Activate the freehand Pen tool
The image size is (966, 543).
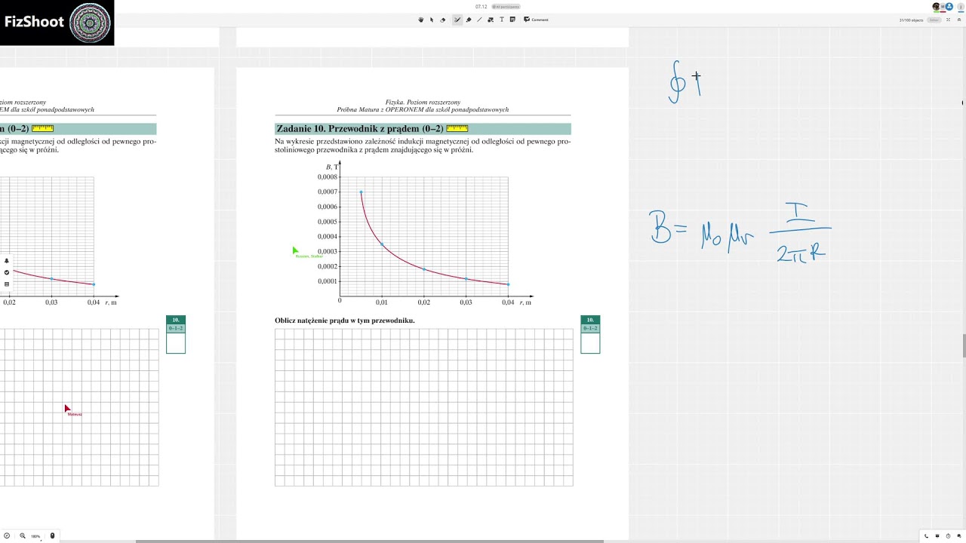pos(457,20)
